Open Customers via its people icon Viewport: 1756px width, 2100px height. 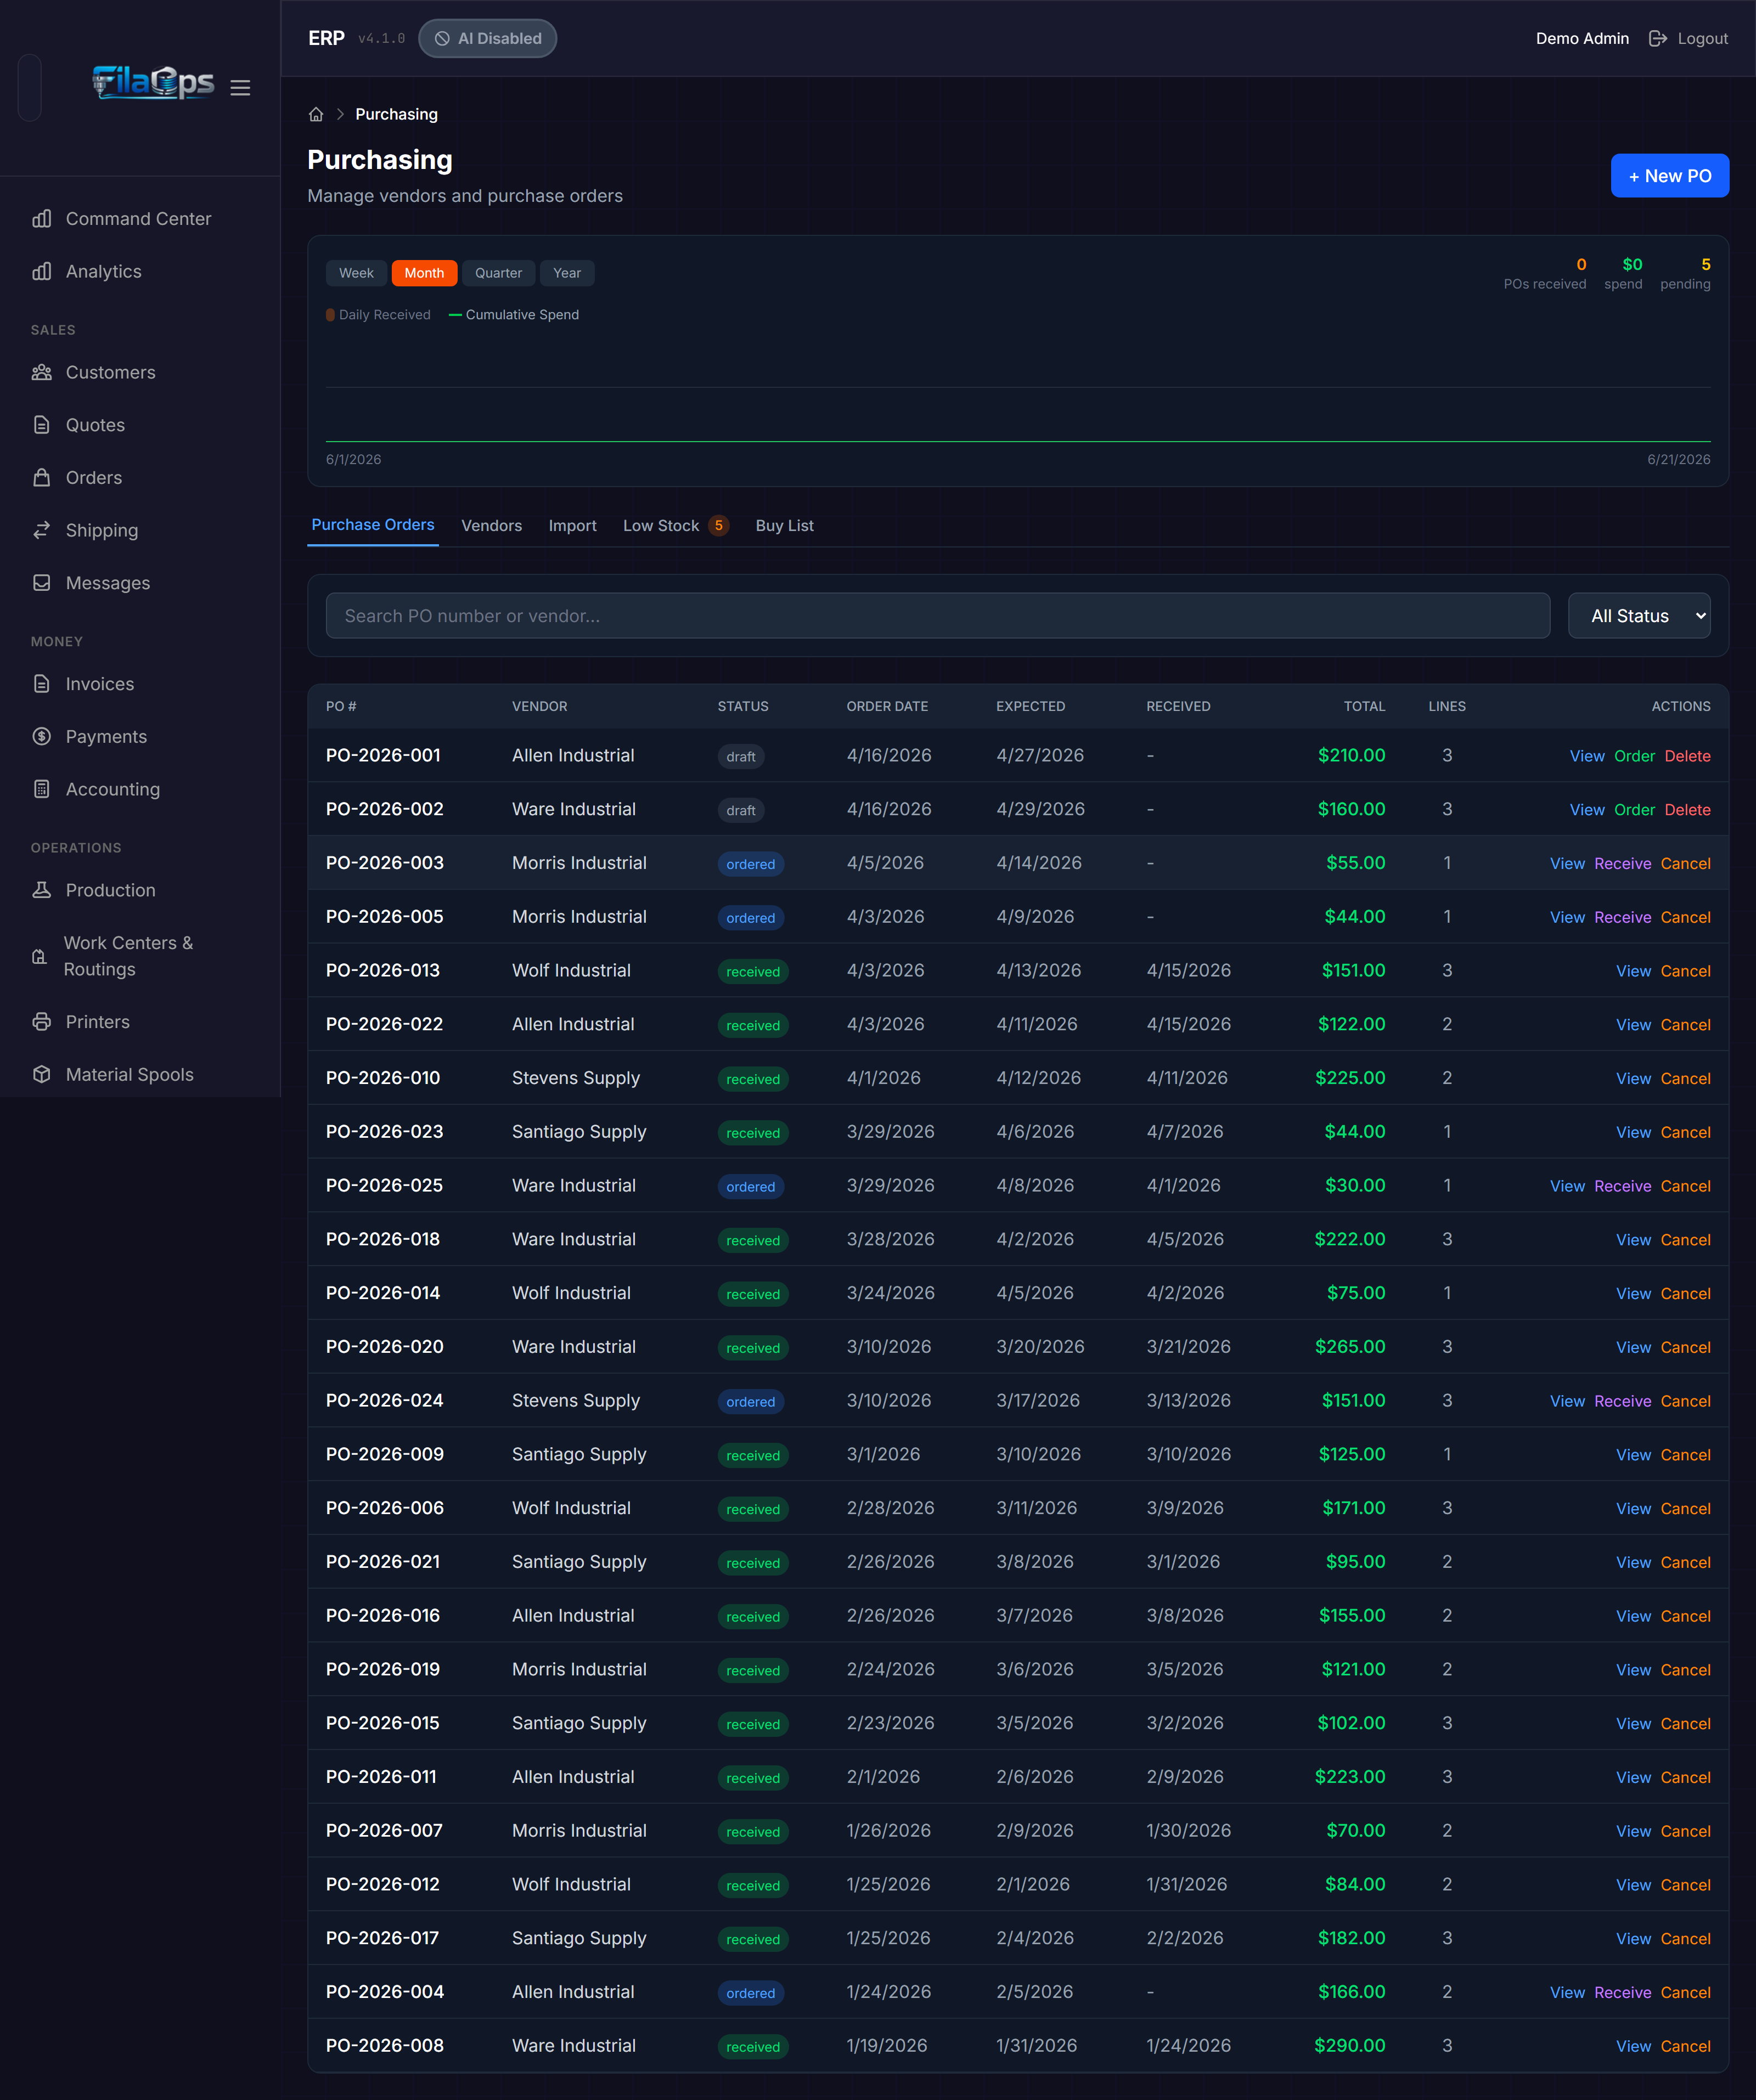[41, 373]
